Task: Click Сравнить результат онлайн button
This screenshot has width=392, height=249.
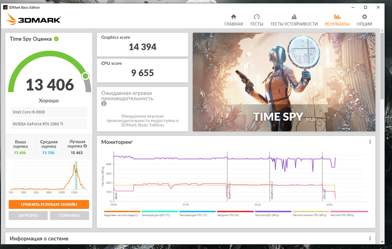Action: click(49, 204)
